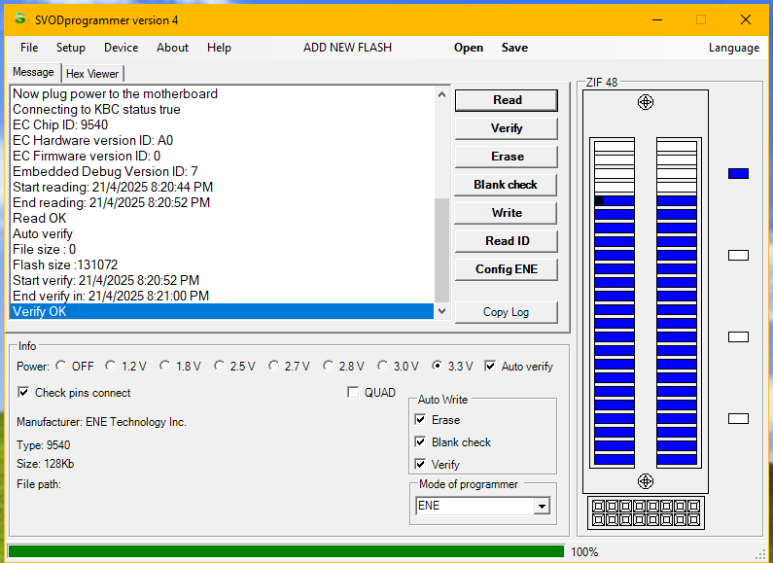
Task: Click the Verify button
Action: 507,128
